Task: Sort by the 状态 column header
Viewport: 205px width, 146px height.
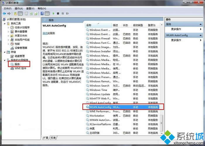Action: pyautogui.click(x=127, y=25)
